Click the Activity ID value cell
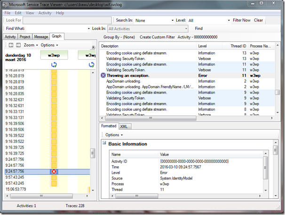Image resolution: width=285 pixels, height=215 pixels. click(194, 161)
